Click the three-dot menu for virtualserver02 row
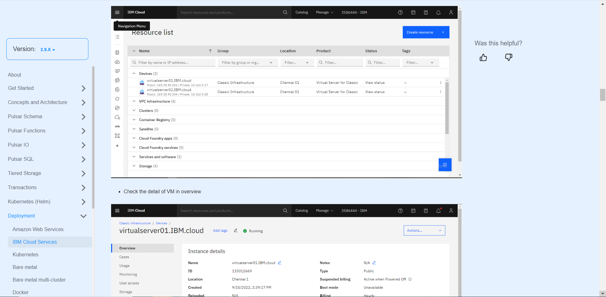The width and height of the screenshot is (606, 297). (441, 92)
